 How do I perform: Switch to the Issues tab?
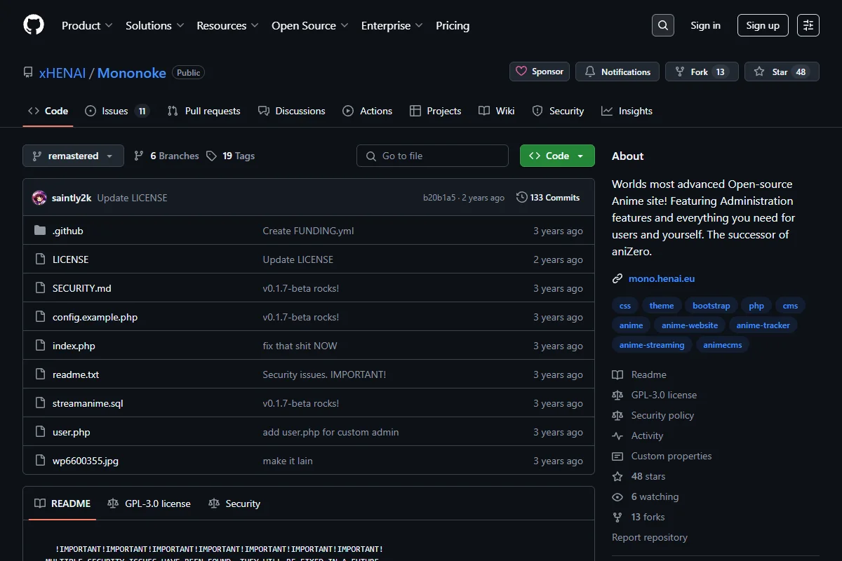(x=116, y=111)
